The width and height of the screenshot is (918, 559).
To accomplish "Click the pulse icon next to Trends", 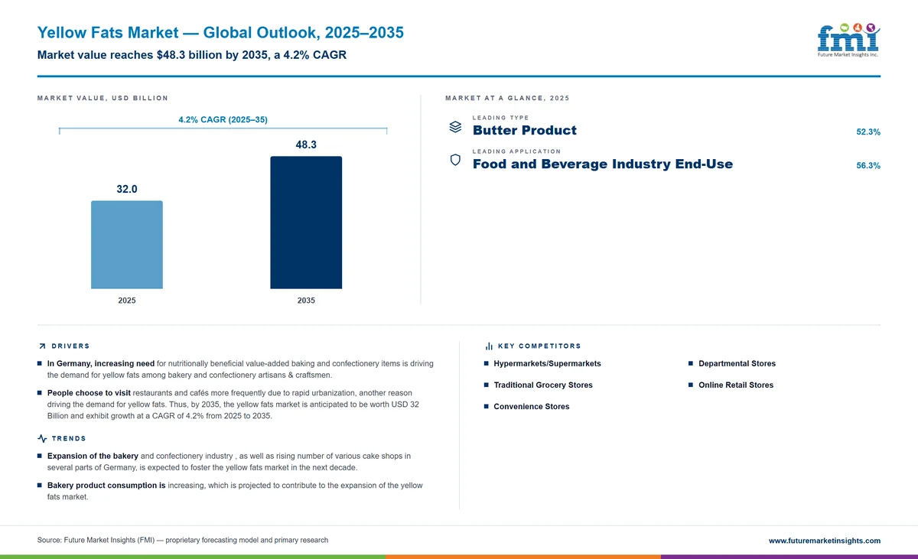I will (42, 438).
